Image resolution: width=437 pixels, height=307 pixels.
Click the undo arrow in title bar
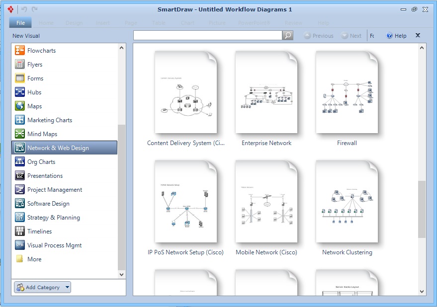(x=24, y=9)
